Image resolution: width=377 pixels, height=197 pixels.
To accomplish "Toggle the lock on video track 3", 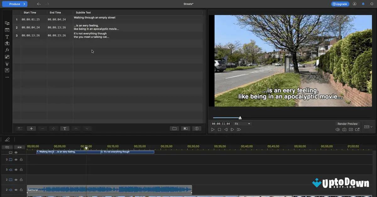I will click(x=21, y=160).
